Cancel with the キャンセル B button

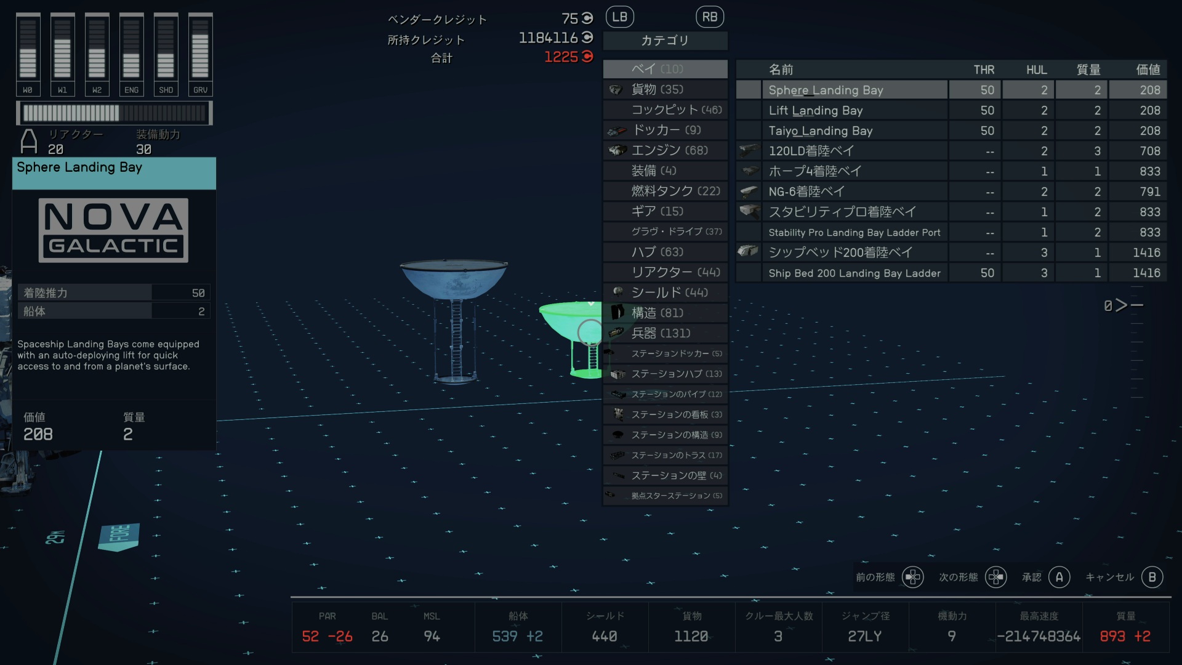1152,577
